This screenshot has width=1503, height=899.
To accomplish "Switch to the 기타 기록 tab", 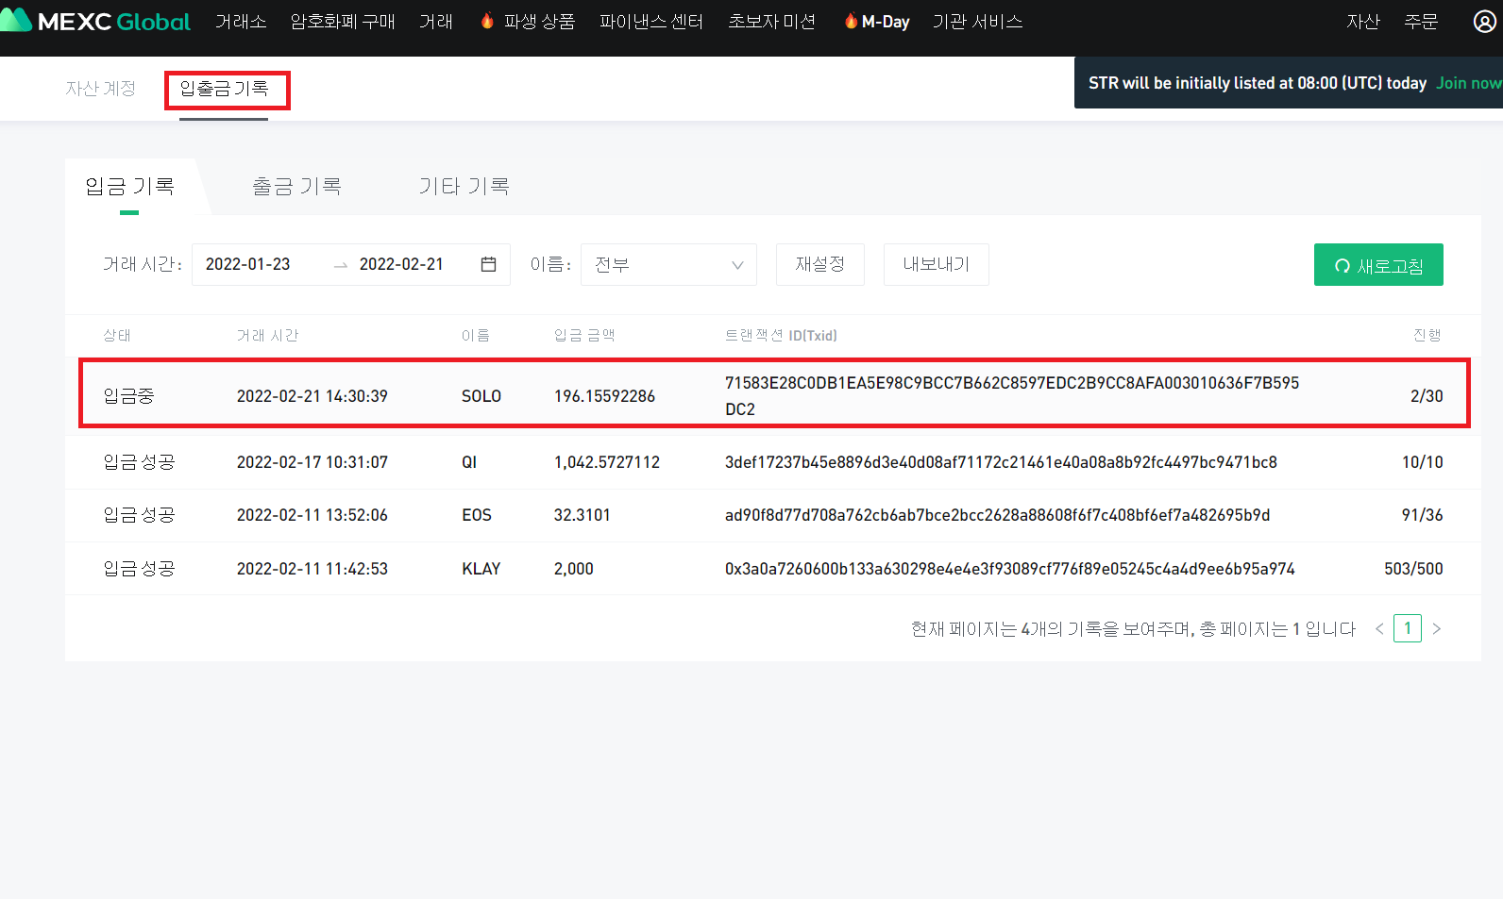I will click(464, 186).
